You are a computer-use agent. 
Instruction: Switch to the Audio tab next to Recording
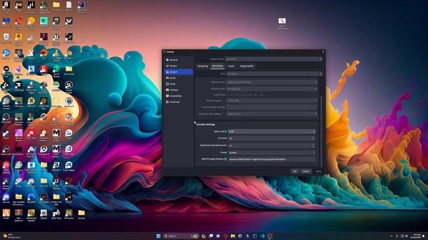pos(231,66)
